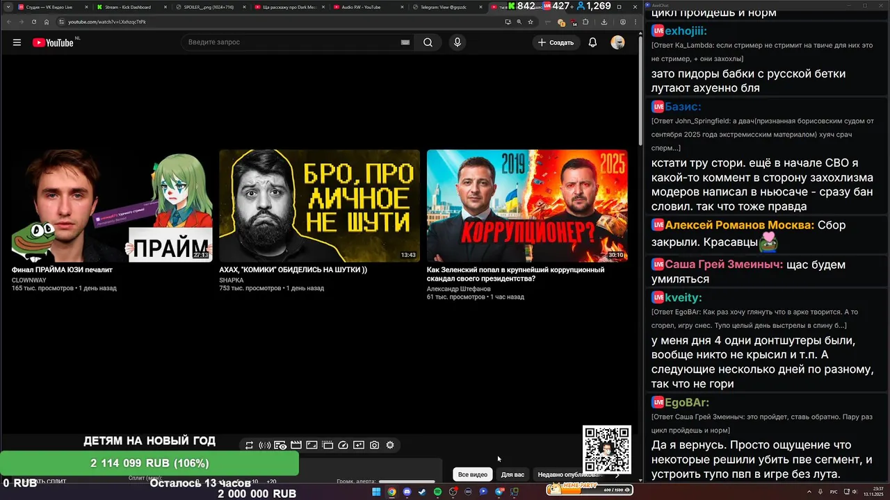Open Steam from the taskbar

(x=422, y=492)
